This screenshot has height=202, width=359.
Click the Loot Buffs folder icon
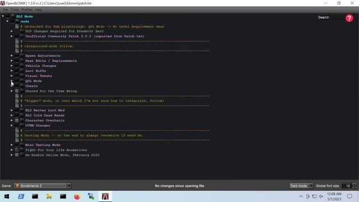pyautogui.click(x=22, y=71)
